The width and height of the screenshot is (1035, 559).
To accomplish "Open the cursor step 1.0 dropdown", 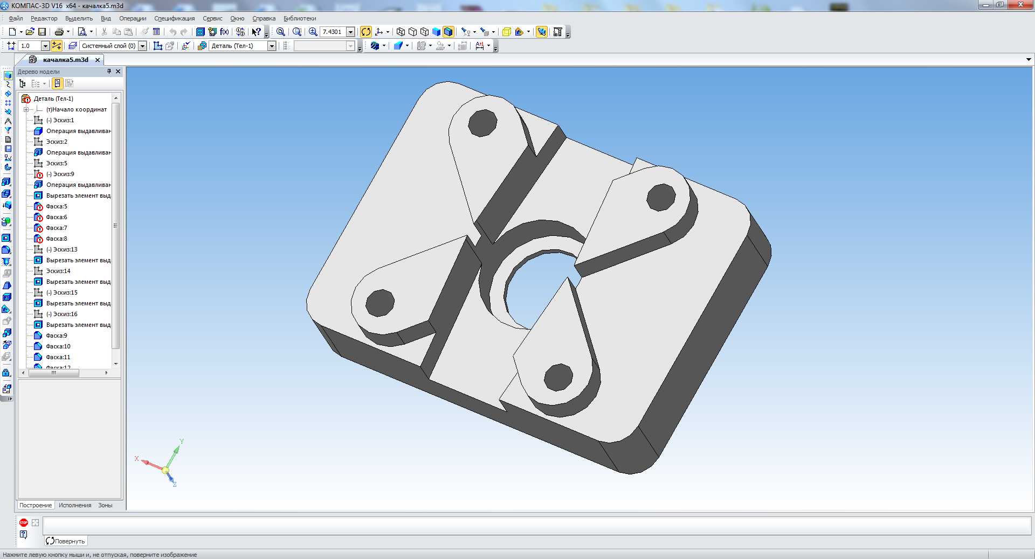I will (x=45, y=46).
